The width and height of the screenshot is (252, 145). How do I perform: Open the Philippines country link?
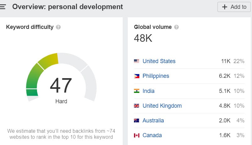point(156,76)
